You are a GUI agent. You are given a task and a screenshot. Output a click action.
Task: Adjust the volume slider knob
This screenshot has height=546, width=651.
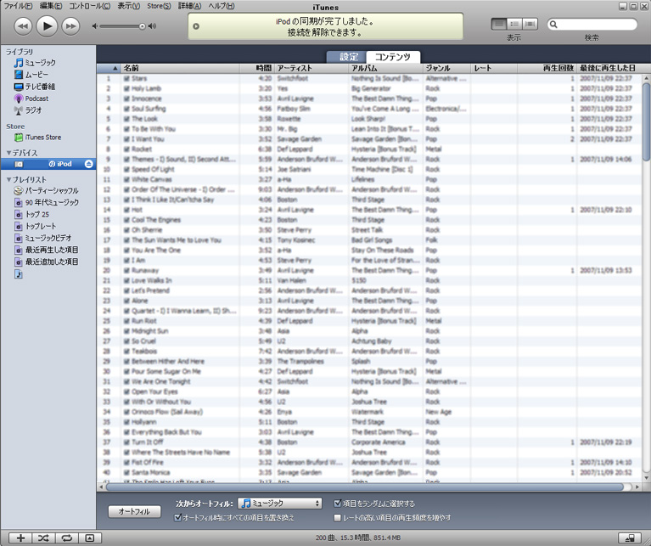coord(142,26)
